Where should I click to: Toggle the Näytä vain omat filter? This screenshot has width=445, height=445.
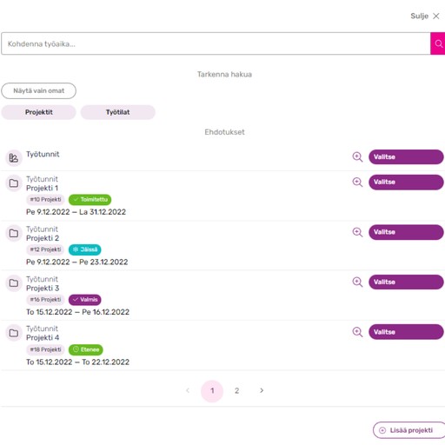(x=39, y=91)
